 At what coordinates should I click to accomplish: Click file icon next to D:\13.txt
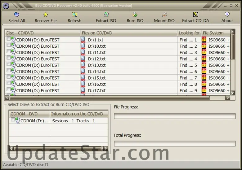coord(83,65)
